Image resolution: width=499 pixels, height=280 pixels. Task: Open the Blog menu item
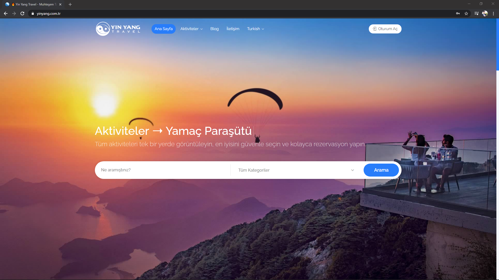click(x=214, y=29)
